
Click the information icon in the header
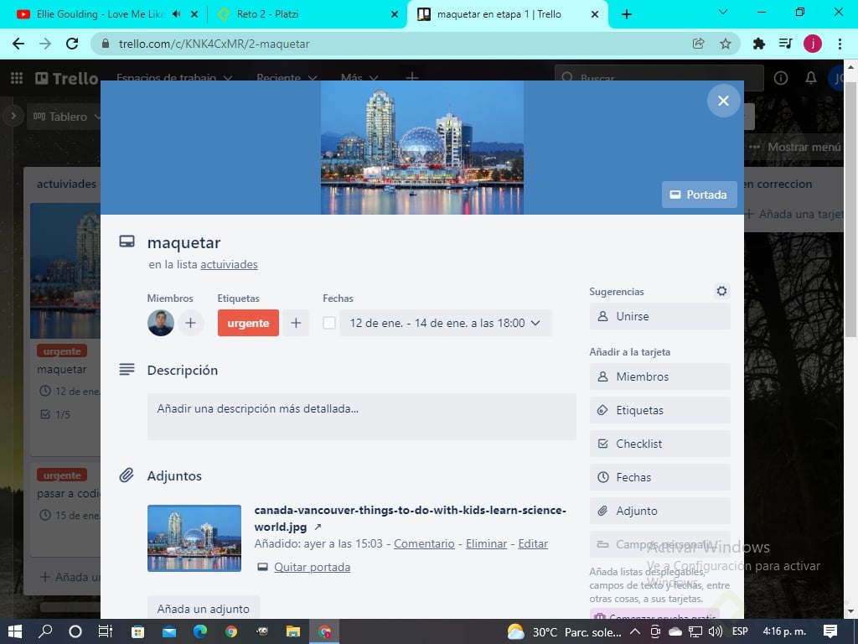781,78
